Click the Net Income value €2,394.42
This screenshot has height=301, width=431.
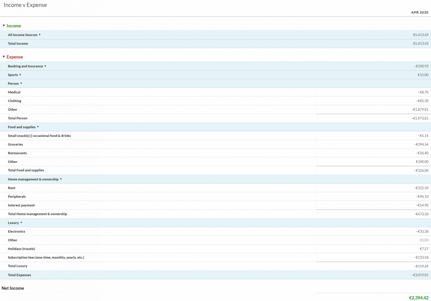tap(418, 298)
